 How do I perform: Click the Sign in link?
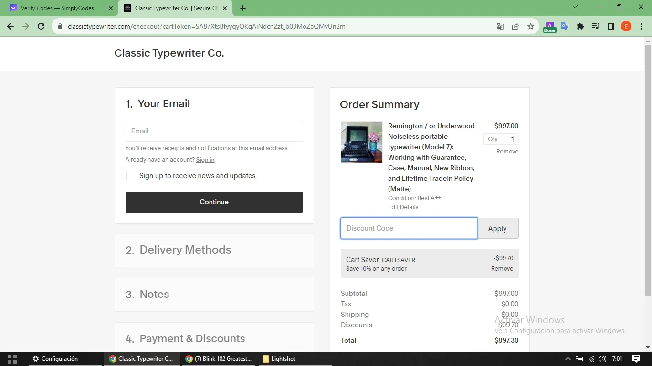(205, 160)
